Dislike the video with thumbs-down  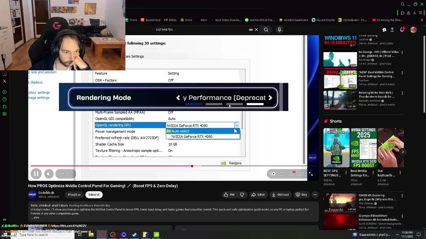coord(242,195)
